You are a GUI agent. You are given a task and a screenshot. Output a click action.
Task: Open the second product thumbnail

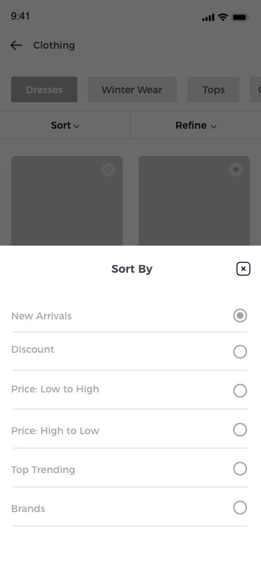click(194, 200)
